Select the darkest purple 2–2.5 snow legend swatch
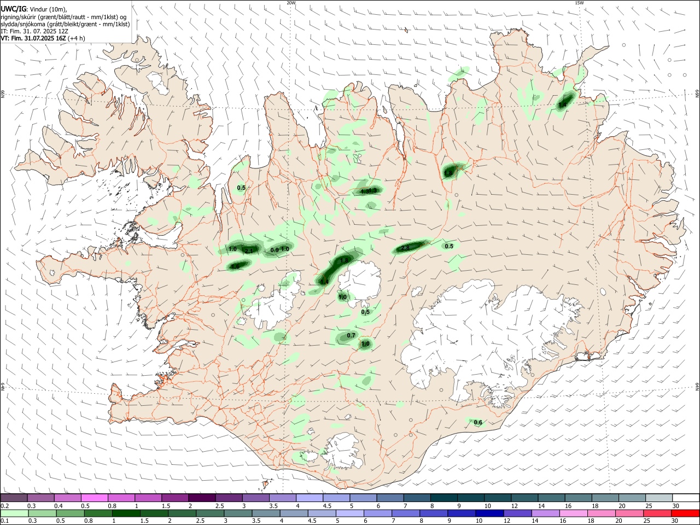Viewport: 700px width, 525px height. (x=202, y=498)
